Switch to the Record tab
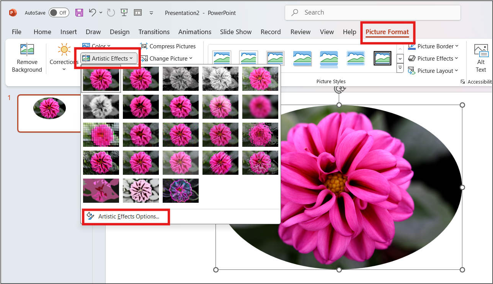This screenshot has width=493, height=284. point(271,32)
